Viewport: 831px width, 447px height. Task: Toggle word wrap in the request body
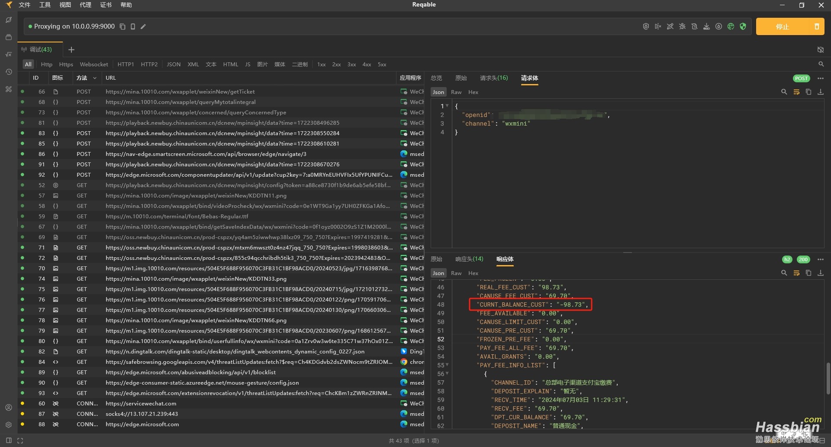click(796, 92)
